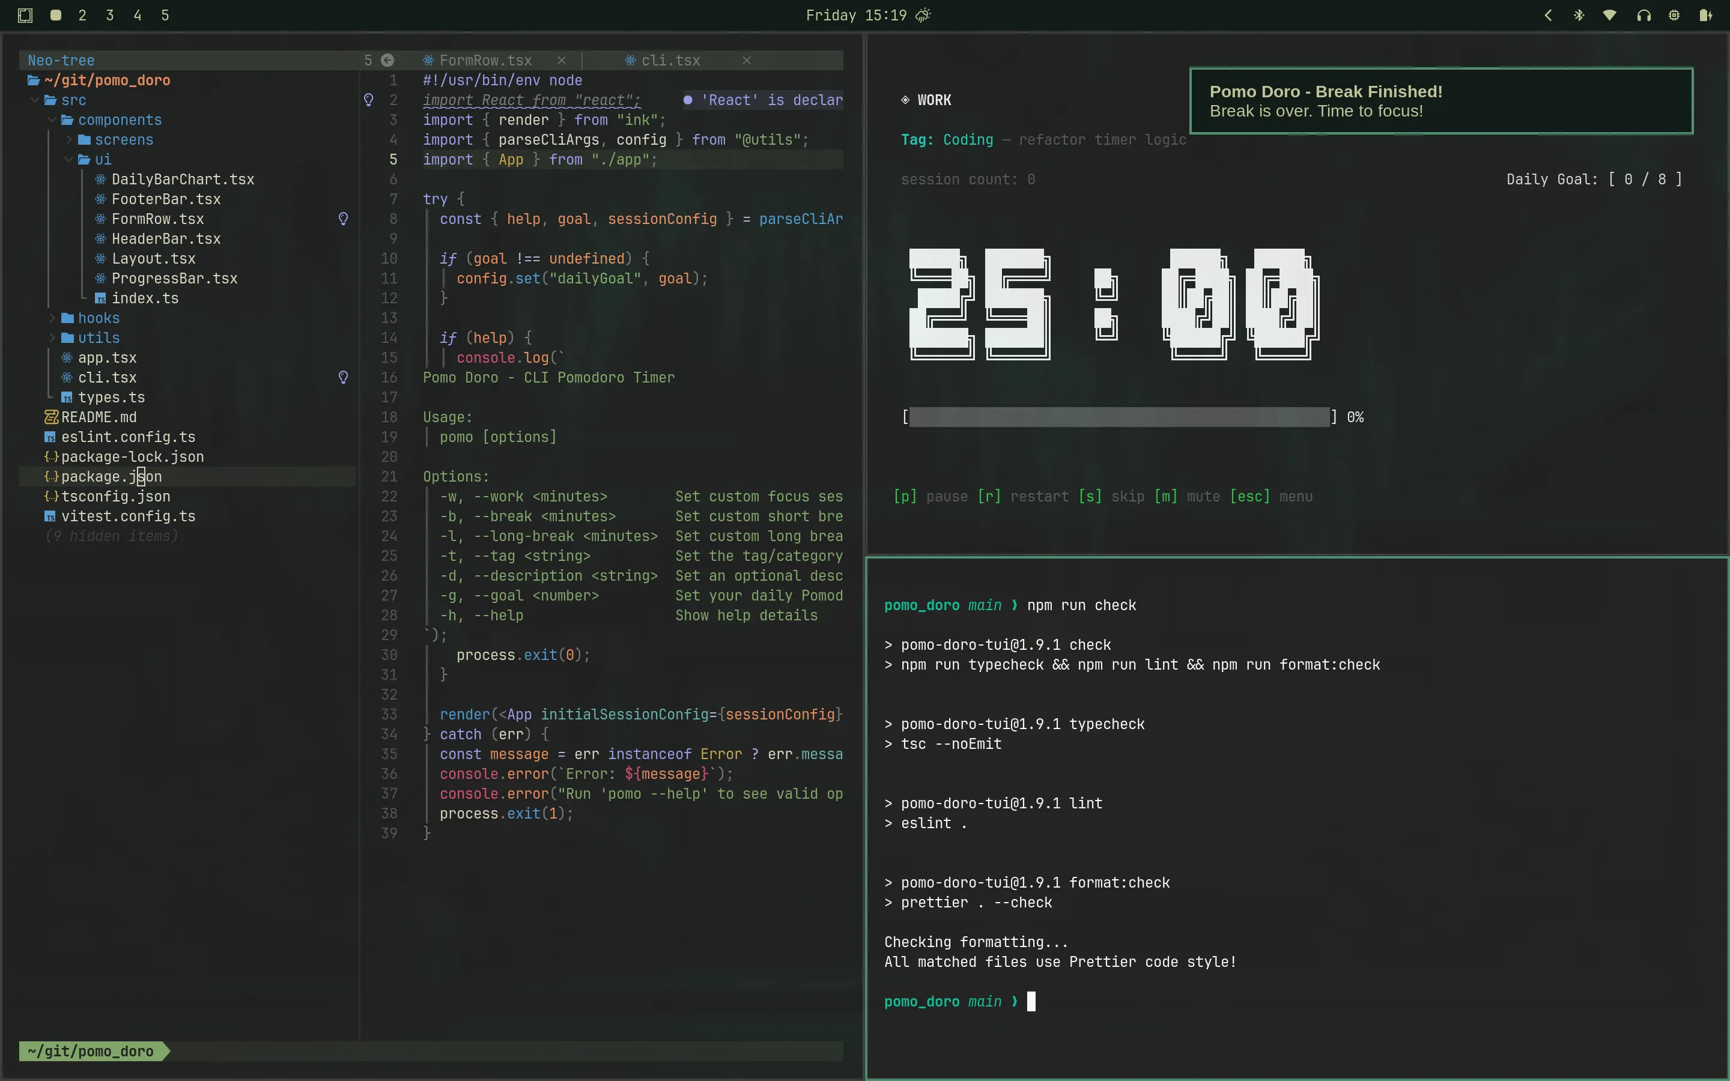This screenshot has height=1081, width=1730.
Task: Click the lightbulb in line 2 gutter
Action: tap(369, 100)
